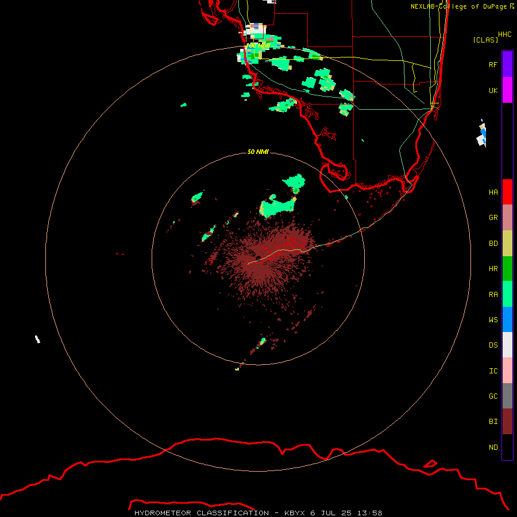517x517 pixels.
Task: Click the ND black legend swatch
Action: (x=507, y=447)
